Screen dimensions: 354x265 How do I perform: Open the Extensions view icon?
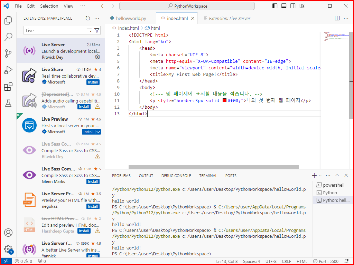tap(8, 87)
